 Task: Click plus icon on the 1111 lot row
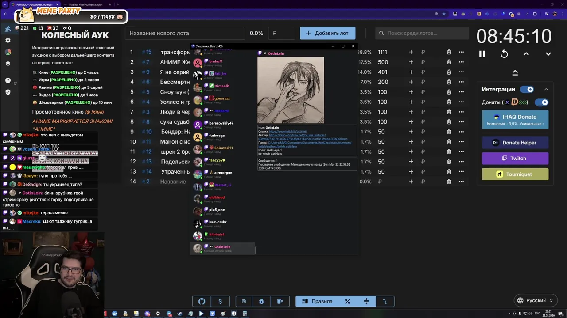pyautogui.click(x=411, y=52)
